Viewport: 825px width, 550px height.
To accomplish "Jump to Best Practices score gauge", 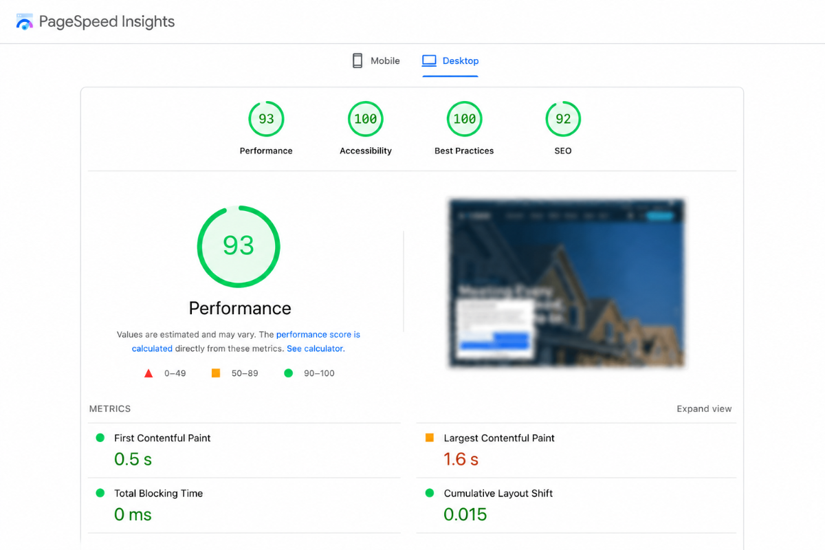I will tap(464, 119).
